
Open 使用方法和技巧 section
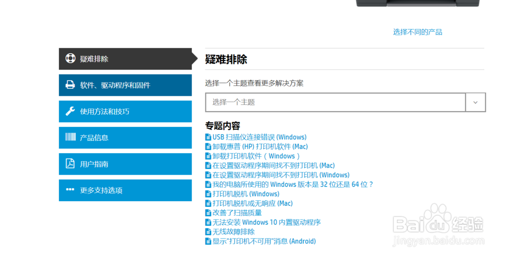tap(125, 112)
